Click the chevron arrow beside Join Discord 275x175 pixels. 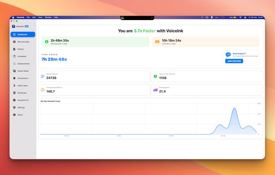245,61
